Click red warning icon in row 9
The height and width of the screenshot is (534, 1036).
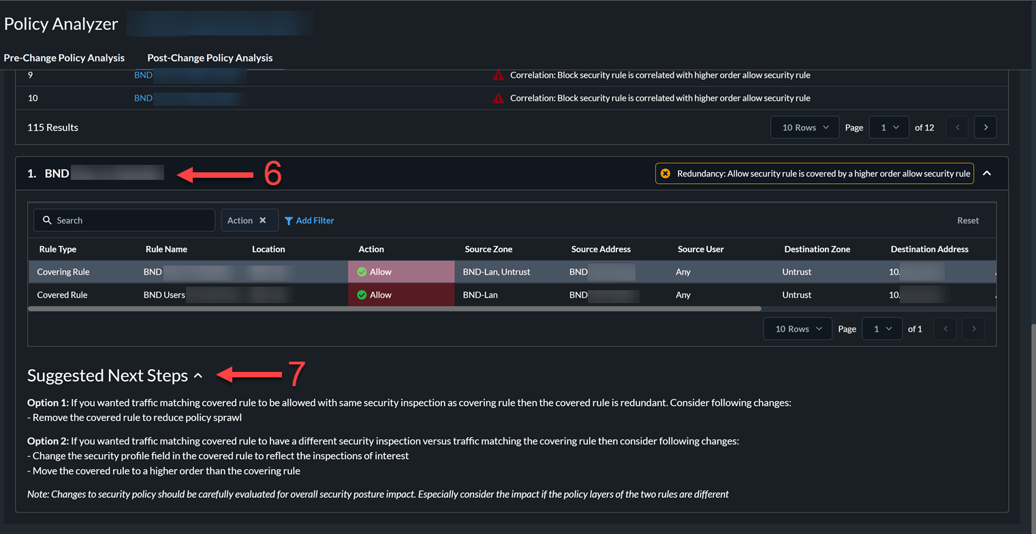(x=498, y=76)
